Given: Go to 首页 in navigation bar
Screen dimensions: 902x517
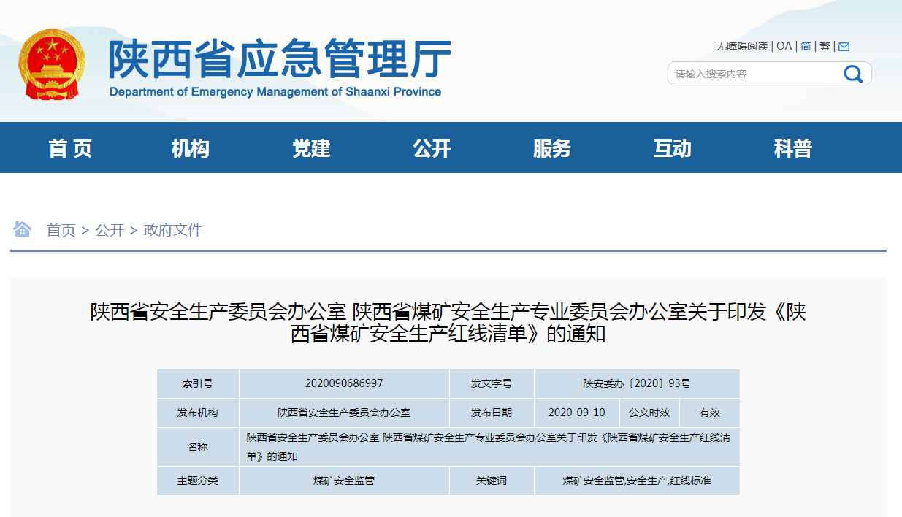Looking at the screenshot, I should pyautogui.click(x=70, y=148).
